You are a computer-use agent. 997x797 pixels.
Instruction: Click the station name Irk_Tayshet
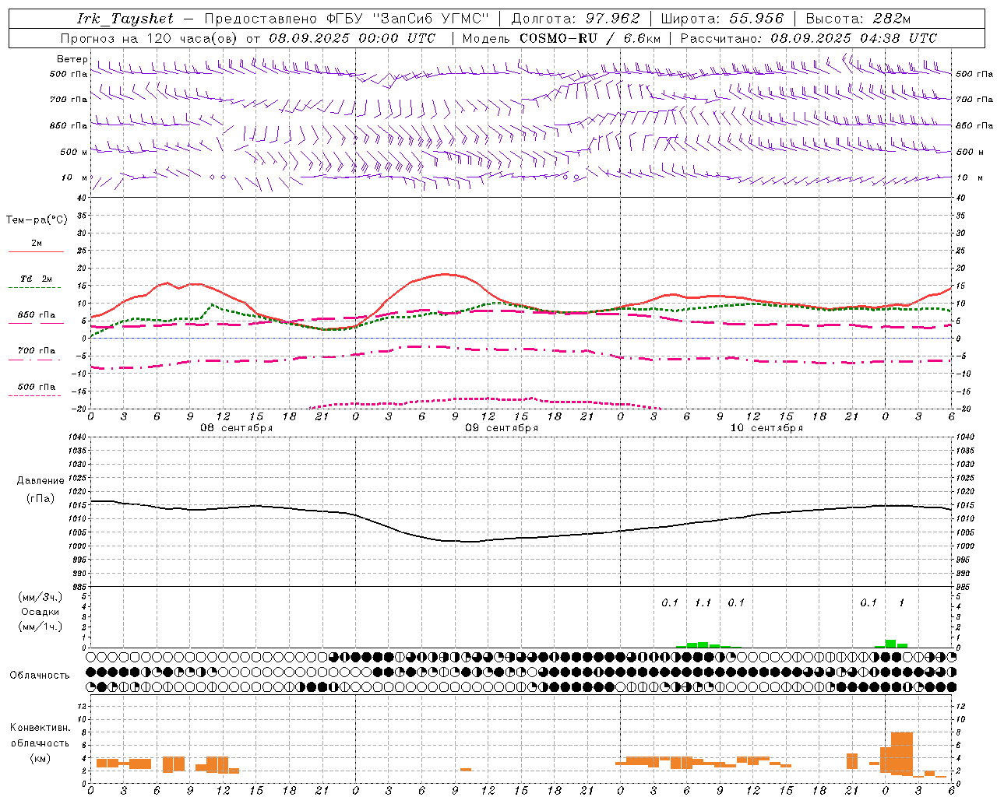(125, 19)
